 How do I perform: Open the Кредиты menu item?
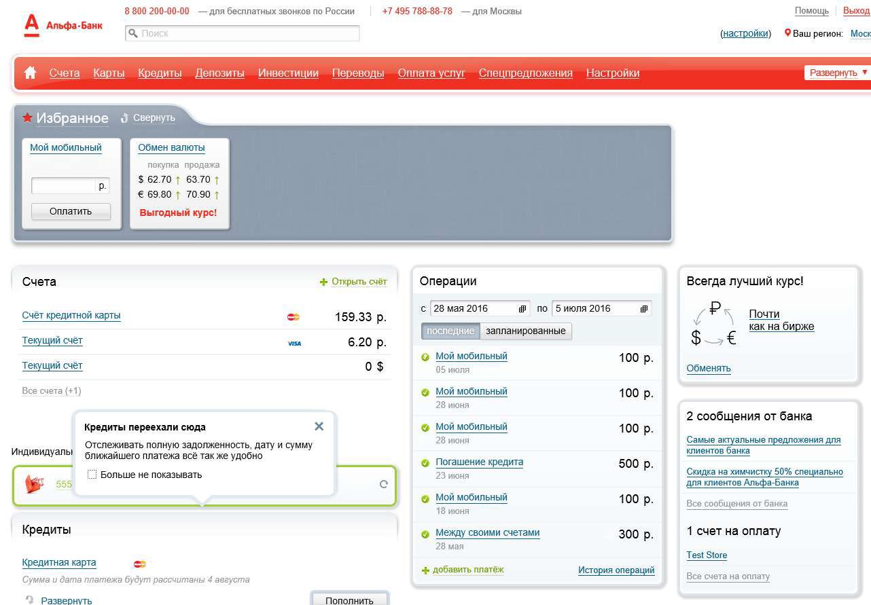pyautogui.click(x=160, y=73)
